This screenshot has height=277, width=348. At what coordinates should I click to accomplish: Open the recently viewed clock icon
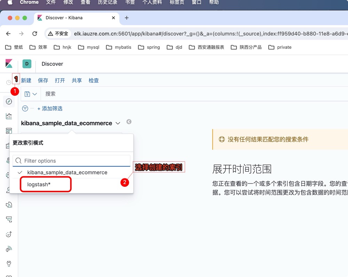pyautogui.click(x=9, y=83)
